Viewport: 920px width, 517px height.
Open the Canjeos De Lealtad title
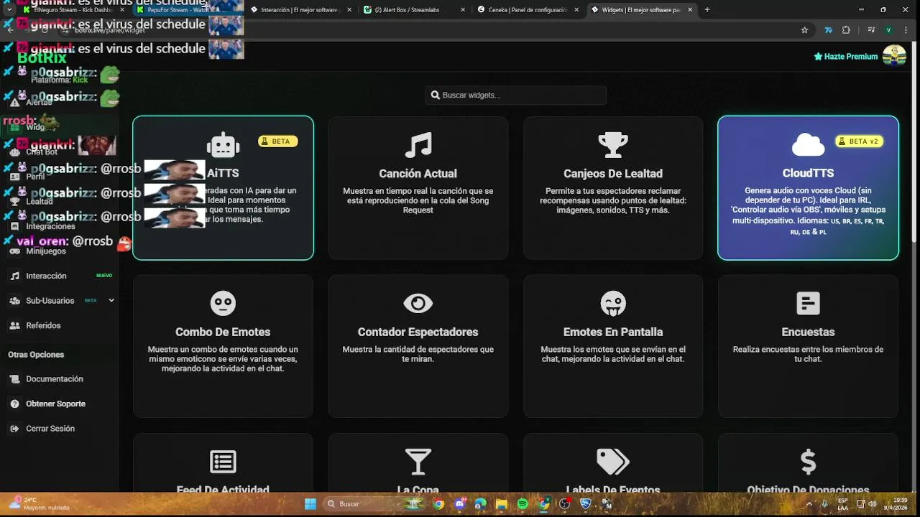(x=613, y=173)
